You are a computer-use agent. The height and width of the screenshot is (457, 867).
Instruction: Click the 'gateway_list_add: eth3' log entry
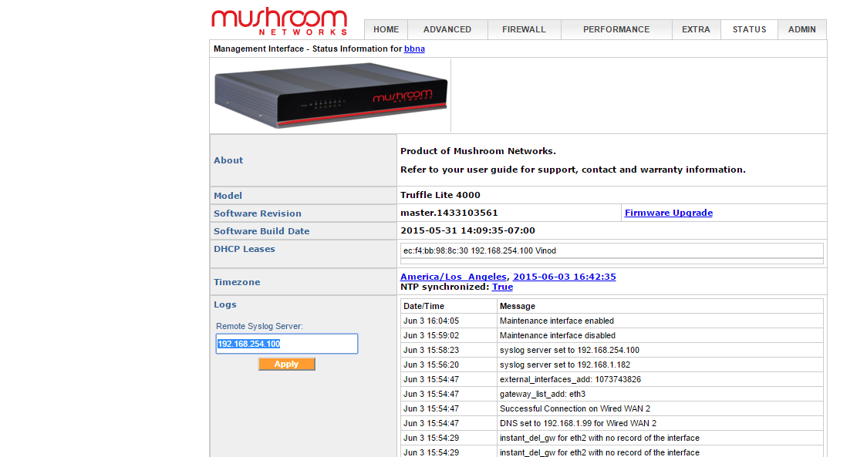click(542, 394)
